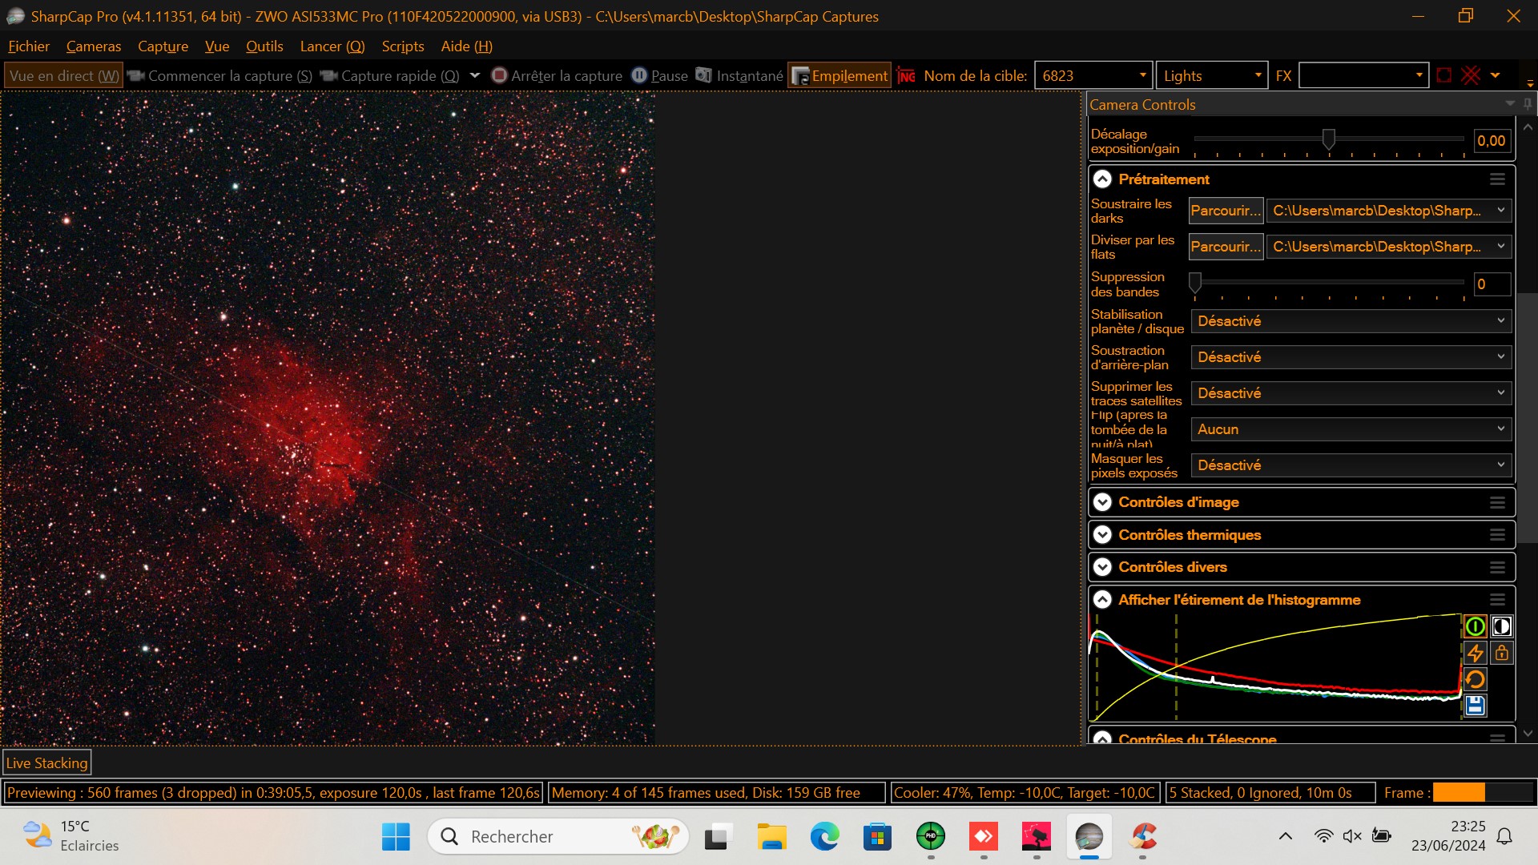Viewport: 1538px width, 865px height.
Task: Select the Live Stacking tab
Action: click(46, 763)
